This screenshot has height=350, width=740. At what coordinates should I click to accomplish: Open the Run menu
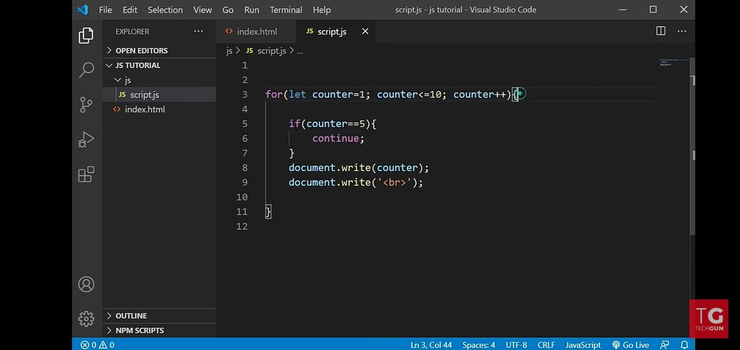point(252,10)
